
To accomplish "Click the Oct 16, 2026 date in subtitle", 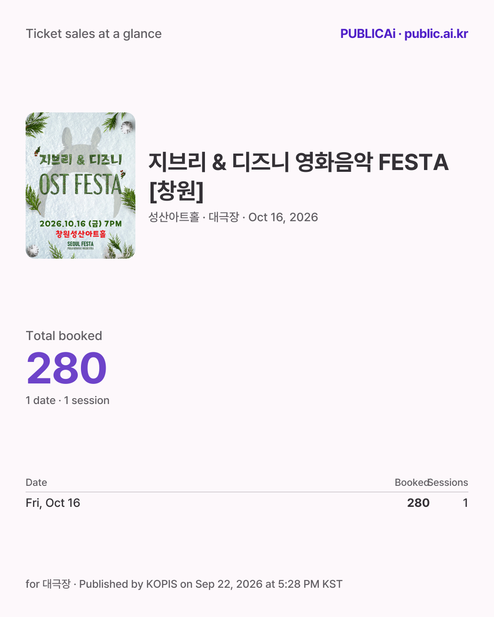I will click(283, 217).
